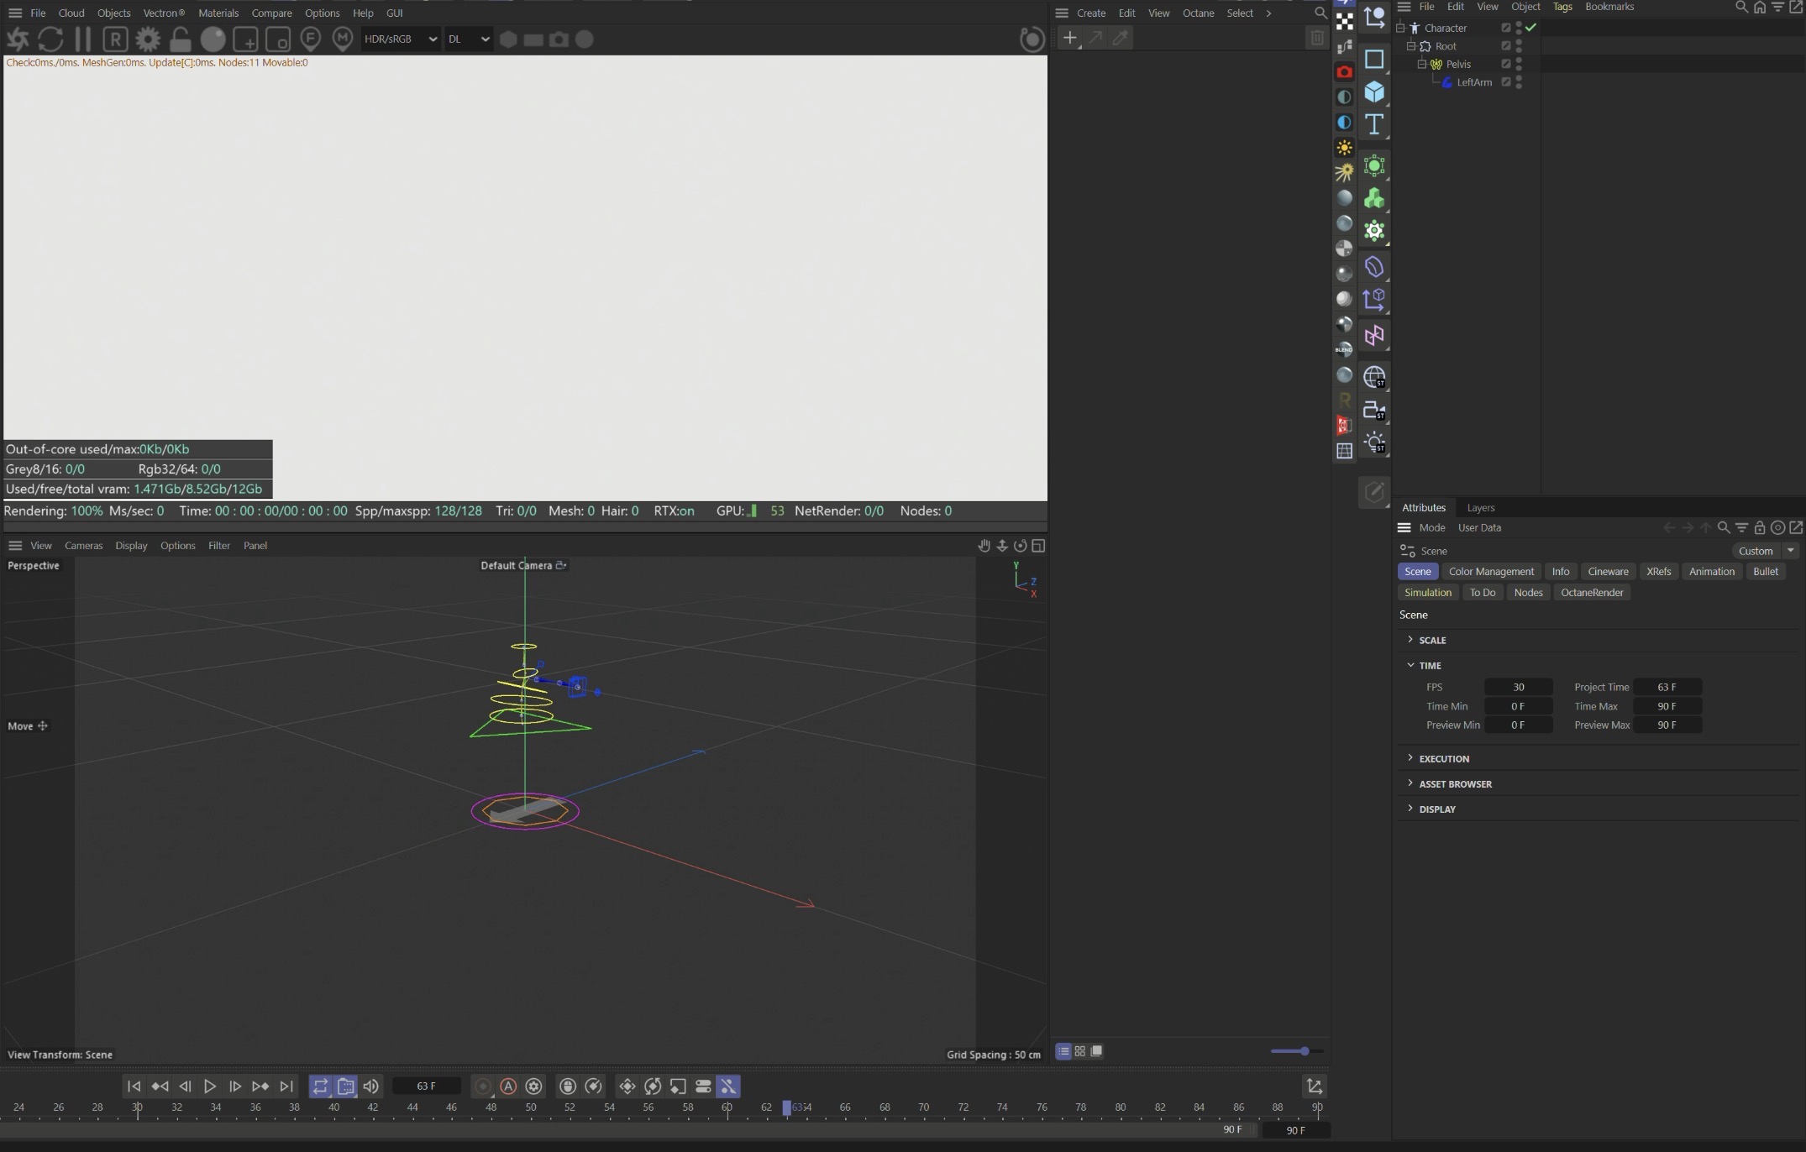Switch to the Color Management tab
Image resolution: width=1806 pixels, height=1152 pixels.
coord(1491,572)
